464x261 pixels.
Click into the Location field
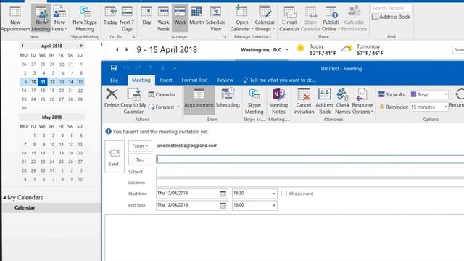pyautogui.click(x=310, y=183)
